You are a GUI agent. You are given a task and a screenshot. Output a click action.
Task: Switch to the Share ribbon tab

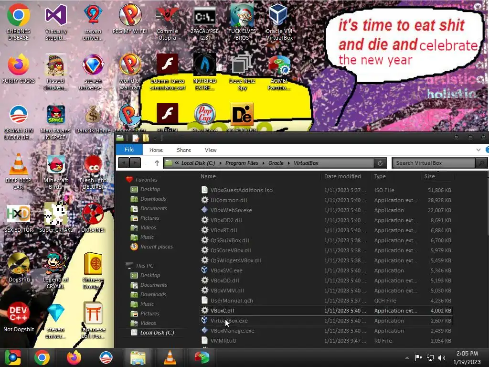pos(184,150)
